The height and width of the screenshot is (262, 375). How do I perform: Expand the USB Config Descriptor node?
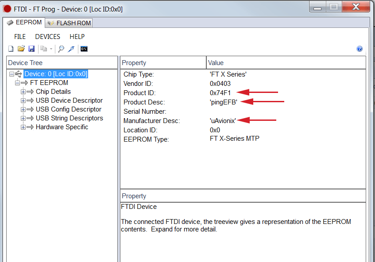[23, 109]
